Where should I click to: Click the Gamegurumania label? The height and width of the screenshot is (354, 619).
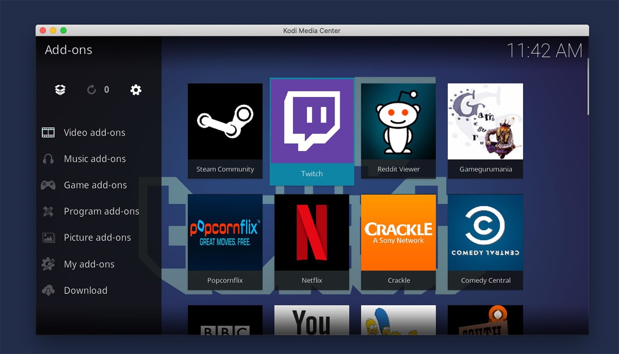click(x=486, y=169)
